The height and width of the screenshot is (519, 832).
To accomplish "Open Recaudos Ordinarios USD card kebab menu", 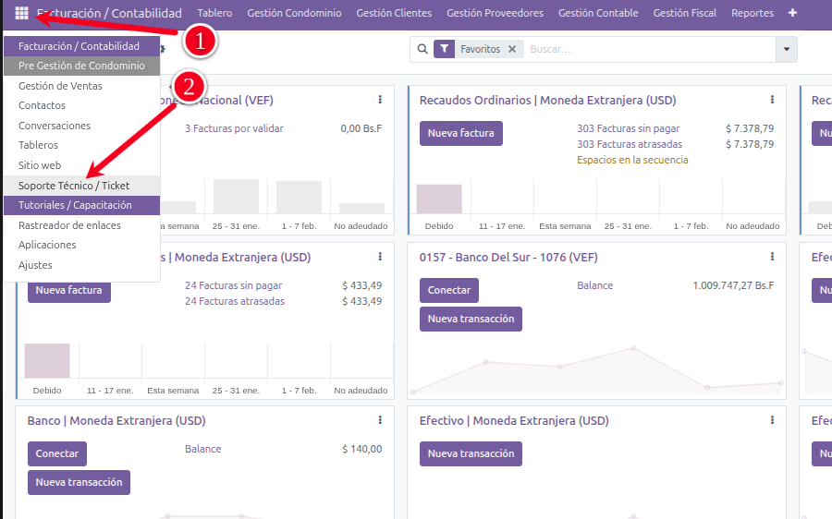I will tap(772, 100).
